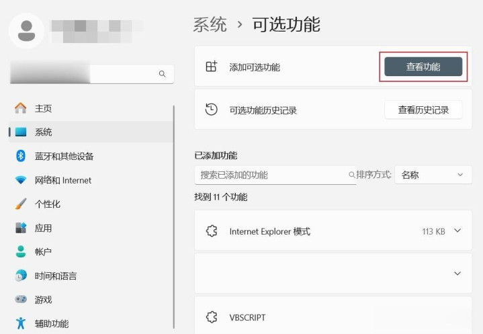Click the 添加可选功能 grid-plus icon
Screen dimensions: 483x334
click(x=212, y=67)
